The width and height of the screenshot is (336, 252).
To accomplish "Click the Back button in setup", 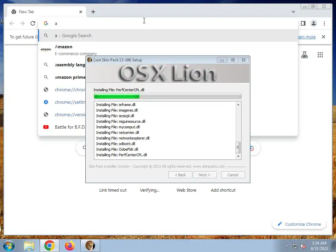I will 180,175.
